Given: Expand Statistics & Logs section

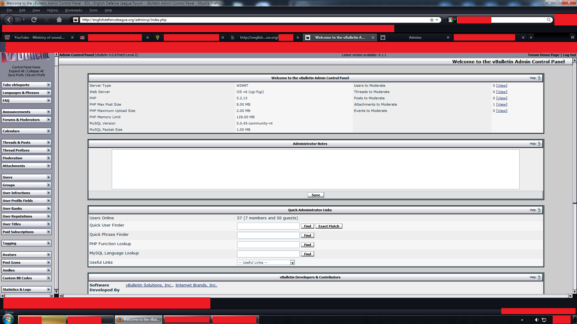Looking at the screenshot, I should (48, 289).
